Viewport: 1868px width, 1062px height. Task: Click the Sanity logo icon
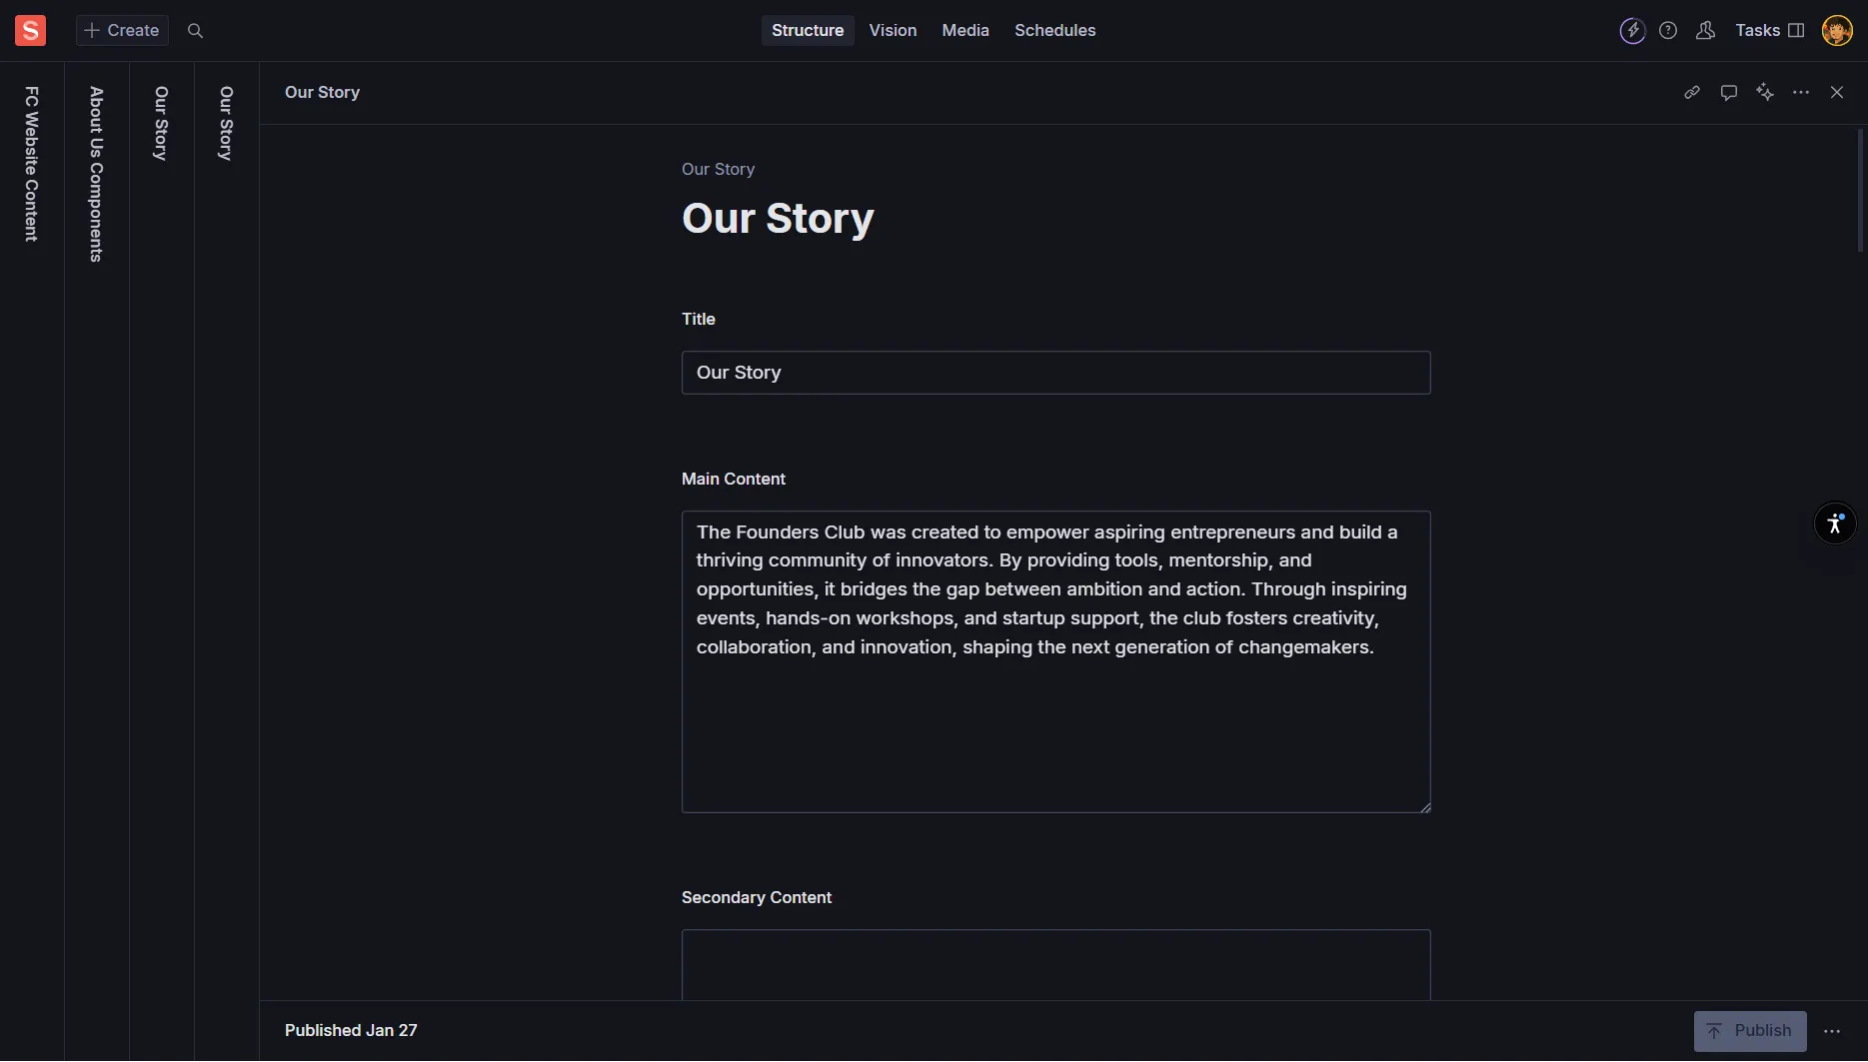tap(30, 31)
